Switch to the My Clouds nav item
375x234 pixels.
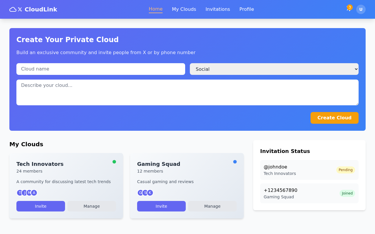184,9
